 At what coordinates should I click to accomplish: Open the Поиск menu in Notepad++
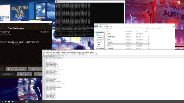click(x=51, y=53)
